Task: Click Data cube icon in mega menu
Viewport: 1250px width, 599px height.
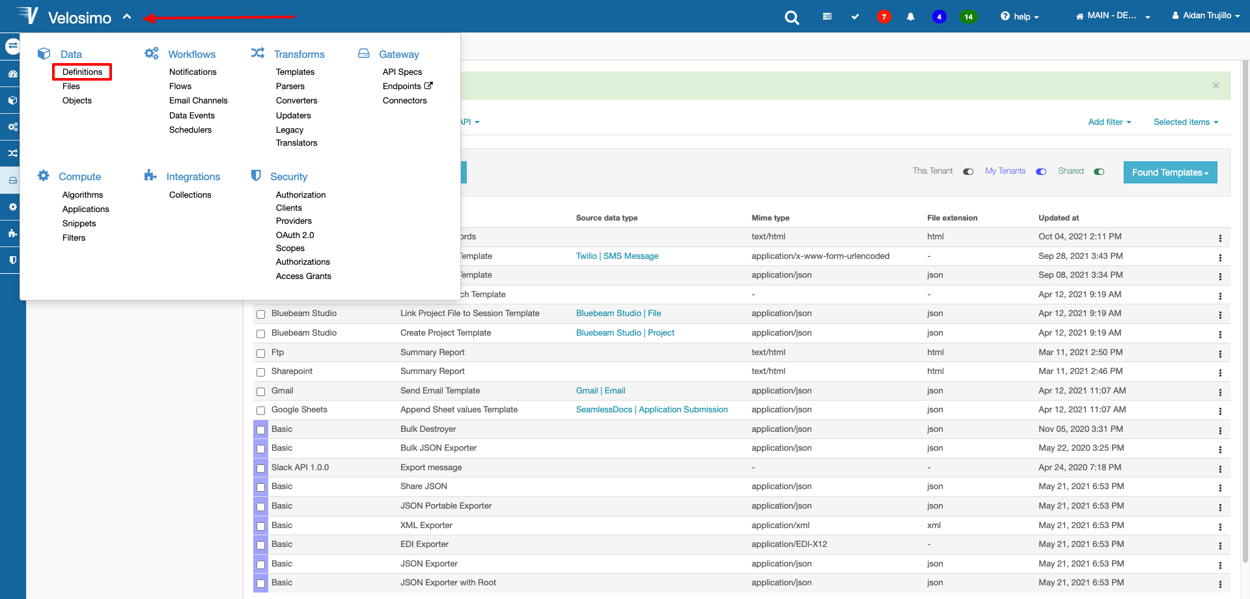Action: [44, 53]
